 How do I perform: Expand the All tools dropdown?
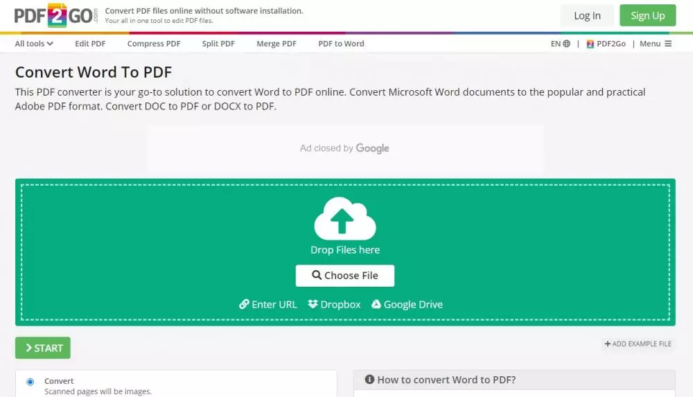tap(34, 44)
